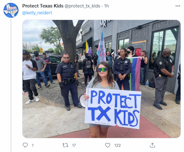Click the reply count of 1
This screenshot has width=184, height=152.
[33, 145]
